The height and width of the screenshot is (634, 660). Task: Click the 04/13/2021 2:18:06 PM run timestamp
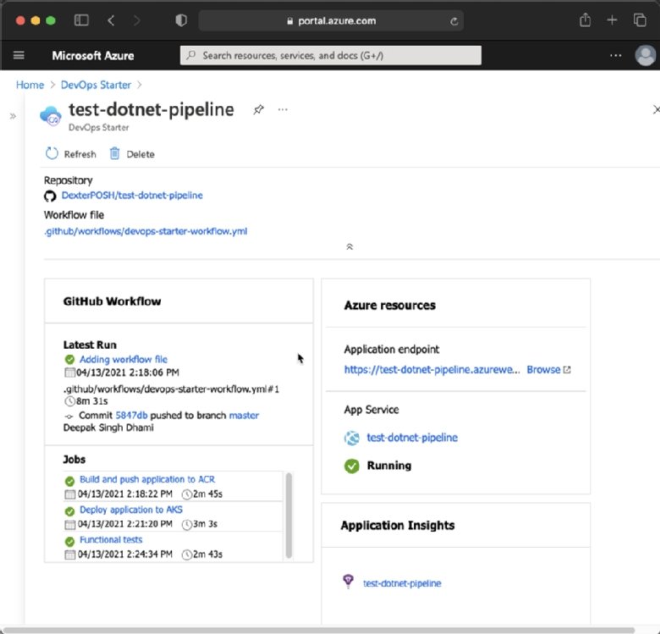click(x=128, y=372)
